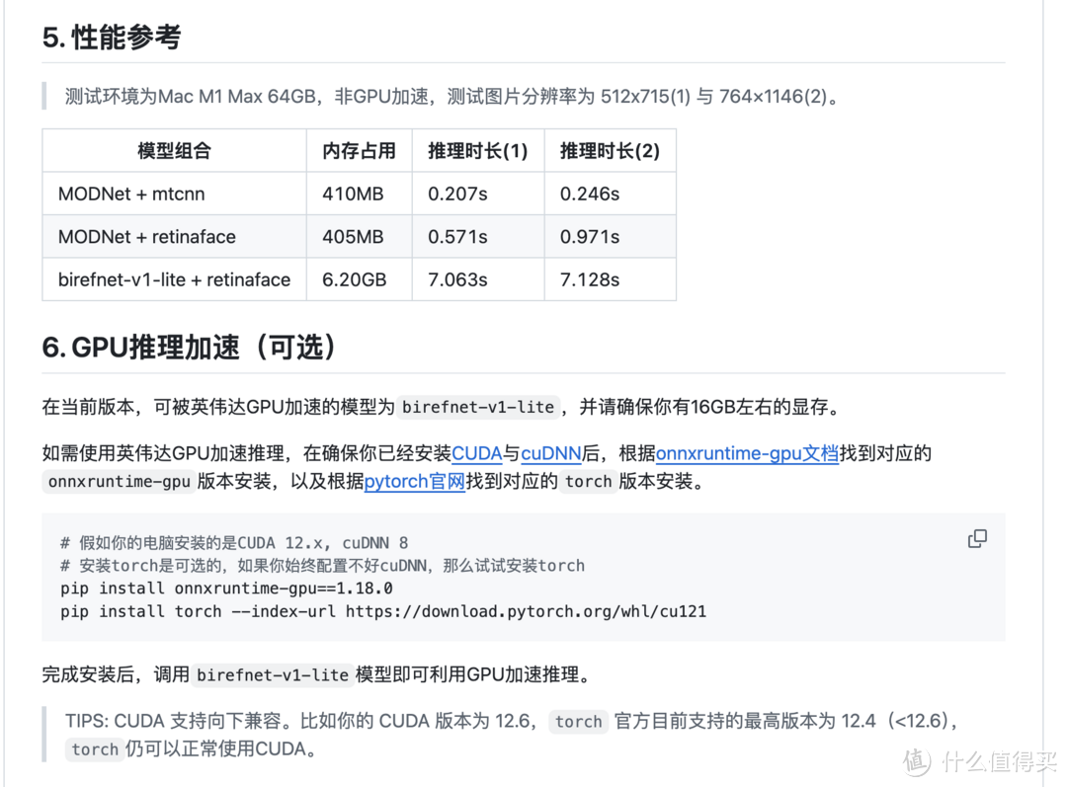Image resolution: width=1067 pixels, height=787 pixels.
Task: Click the copy icon on the code block
Action: click(x=977, y=538)
